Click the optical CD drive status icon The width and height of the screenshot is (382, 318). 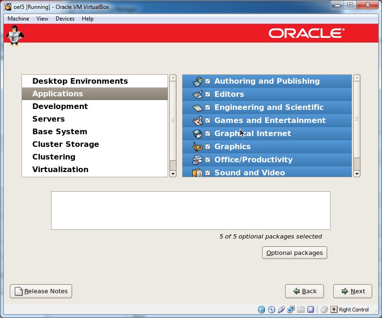tap(272, 310)
